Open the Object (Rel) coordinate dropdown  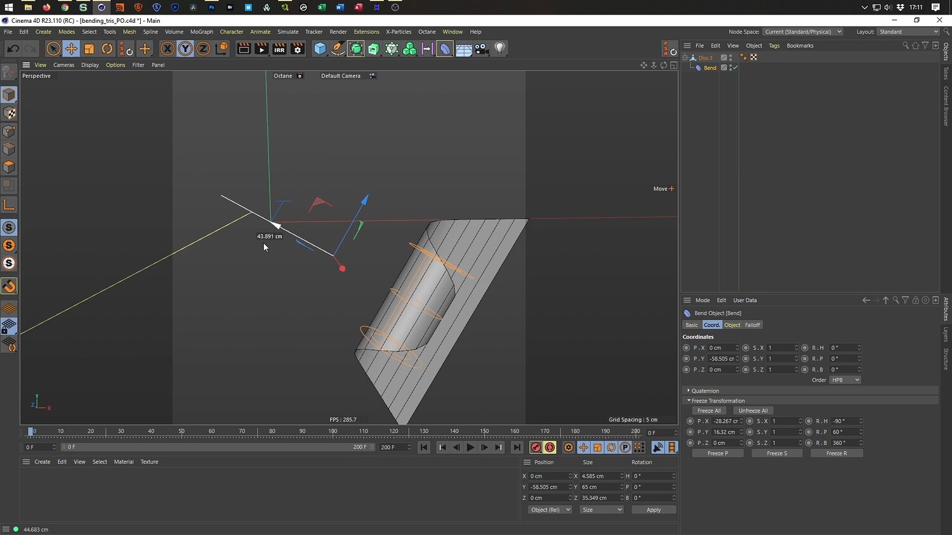tap(550, 510)
